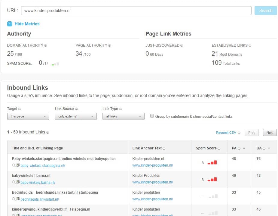Enable Group by subdomain & show social/contact links
Screen dimensions: 278x216
click(152, 115)
